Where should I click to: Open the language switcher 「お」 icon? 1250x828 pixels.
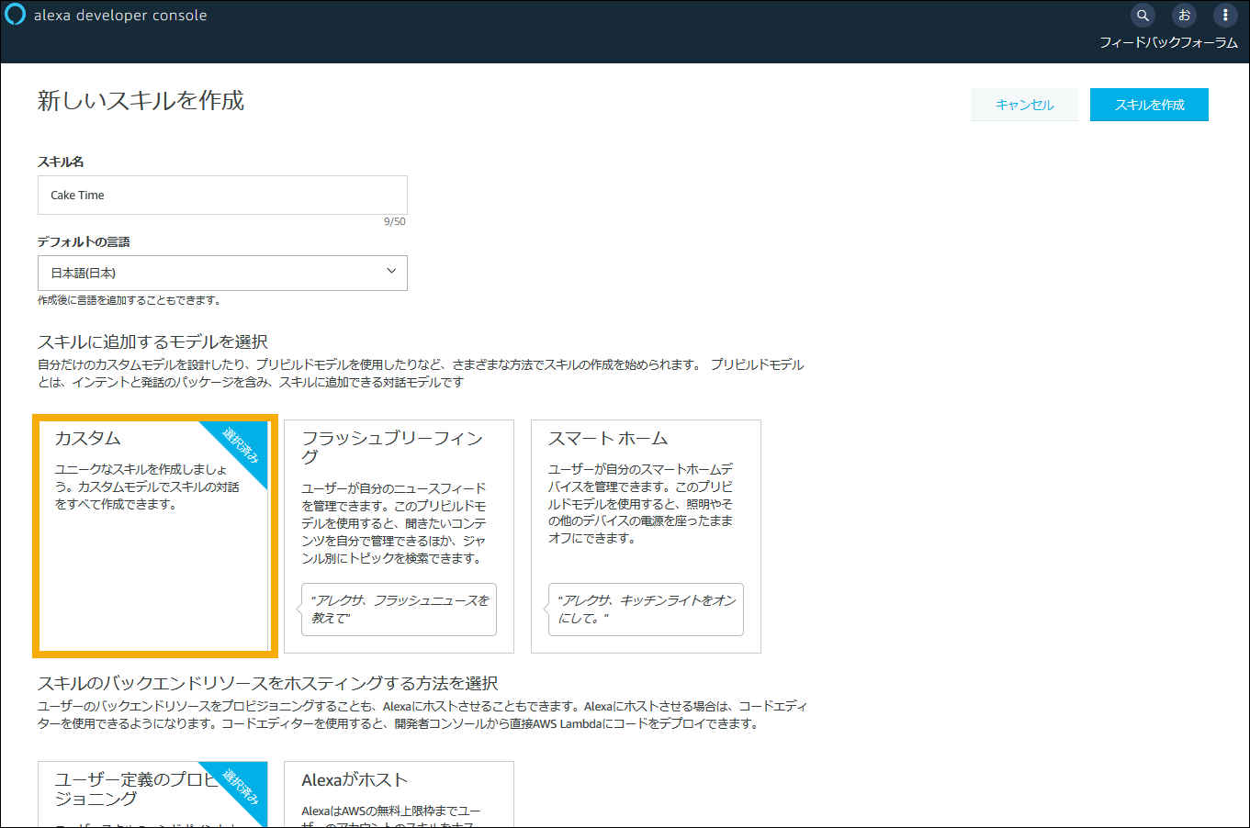[x=1184, y=15]
